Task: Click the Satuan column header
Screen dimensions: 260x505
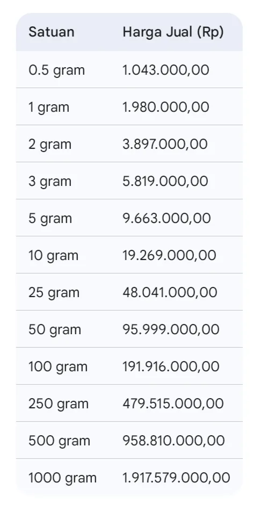Action: pyautogui.click(x=51, y=32)
